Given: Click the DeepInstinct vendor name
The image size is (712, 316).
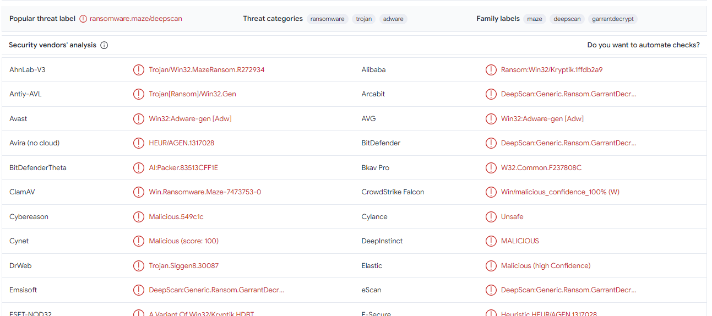Looking at the screenshot, I should (382, 241).
